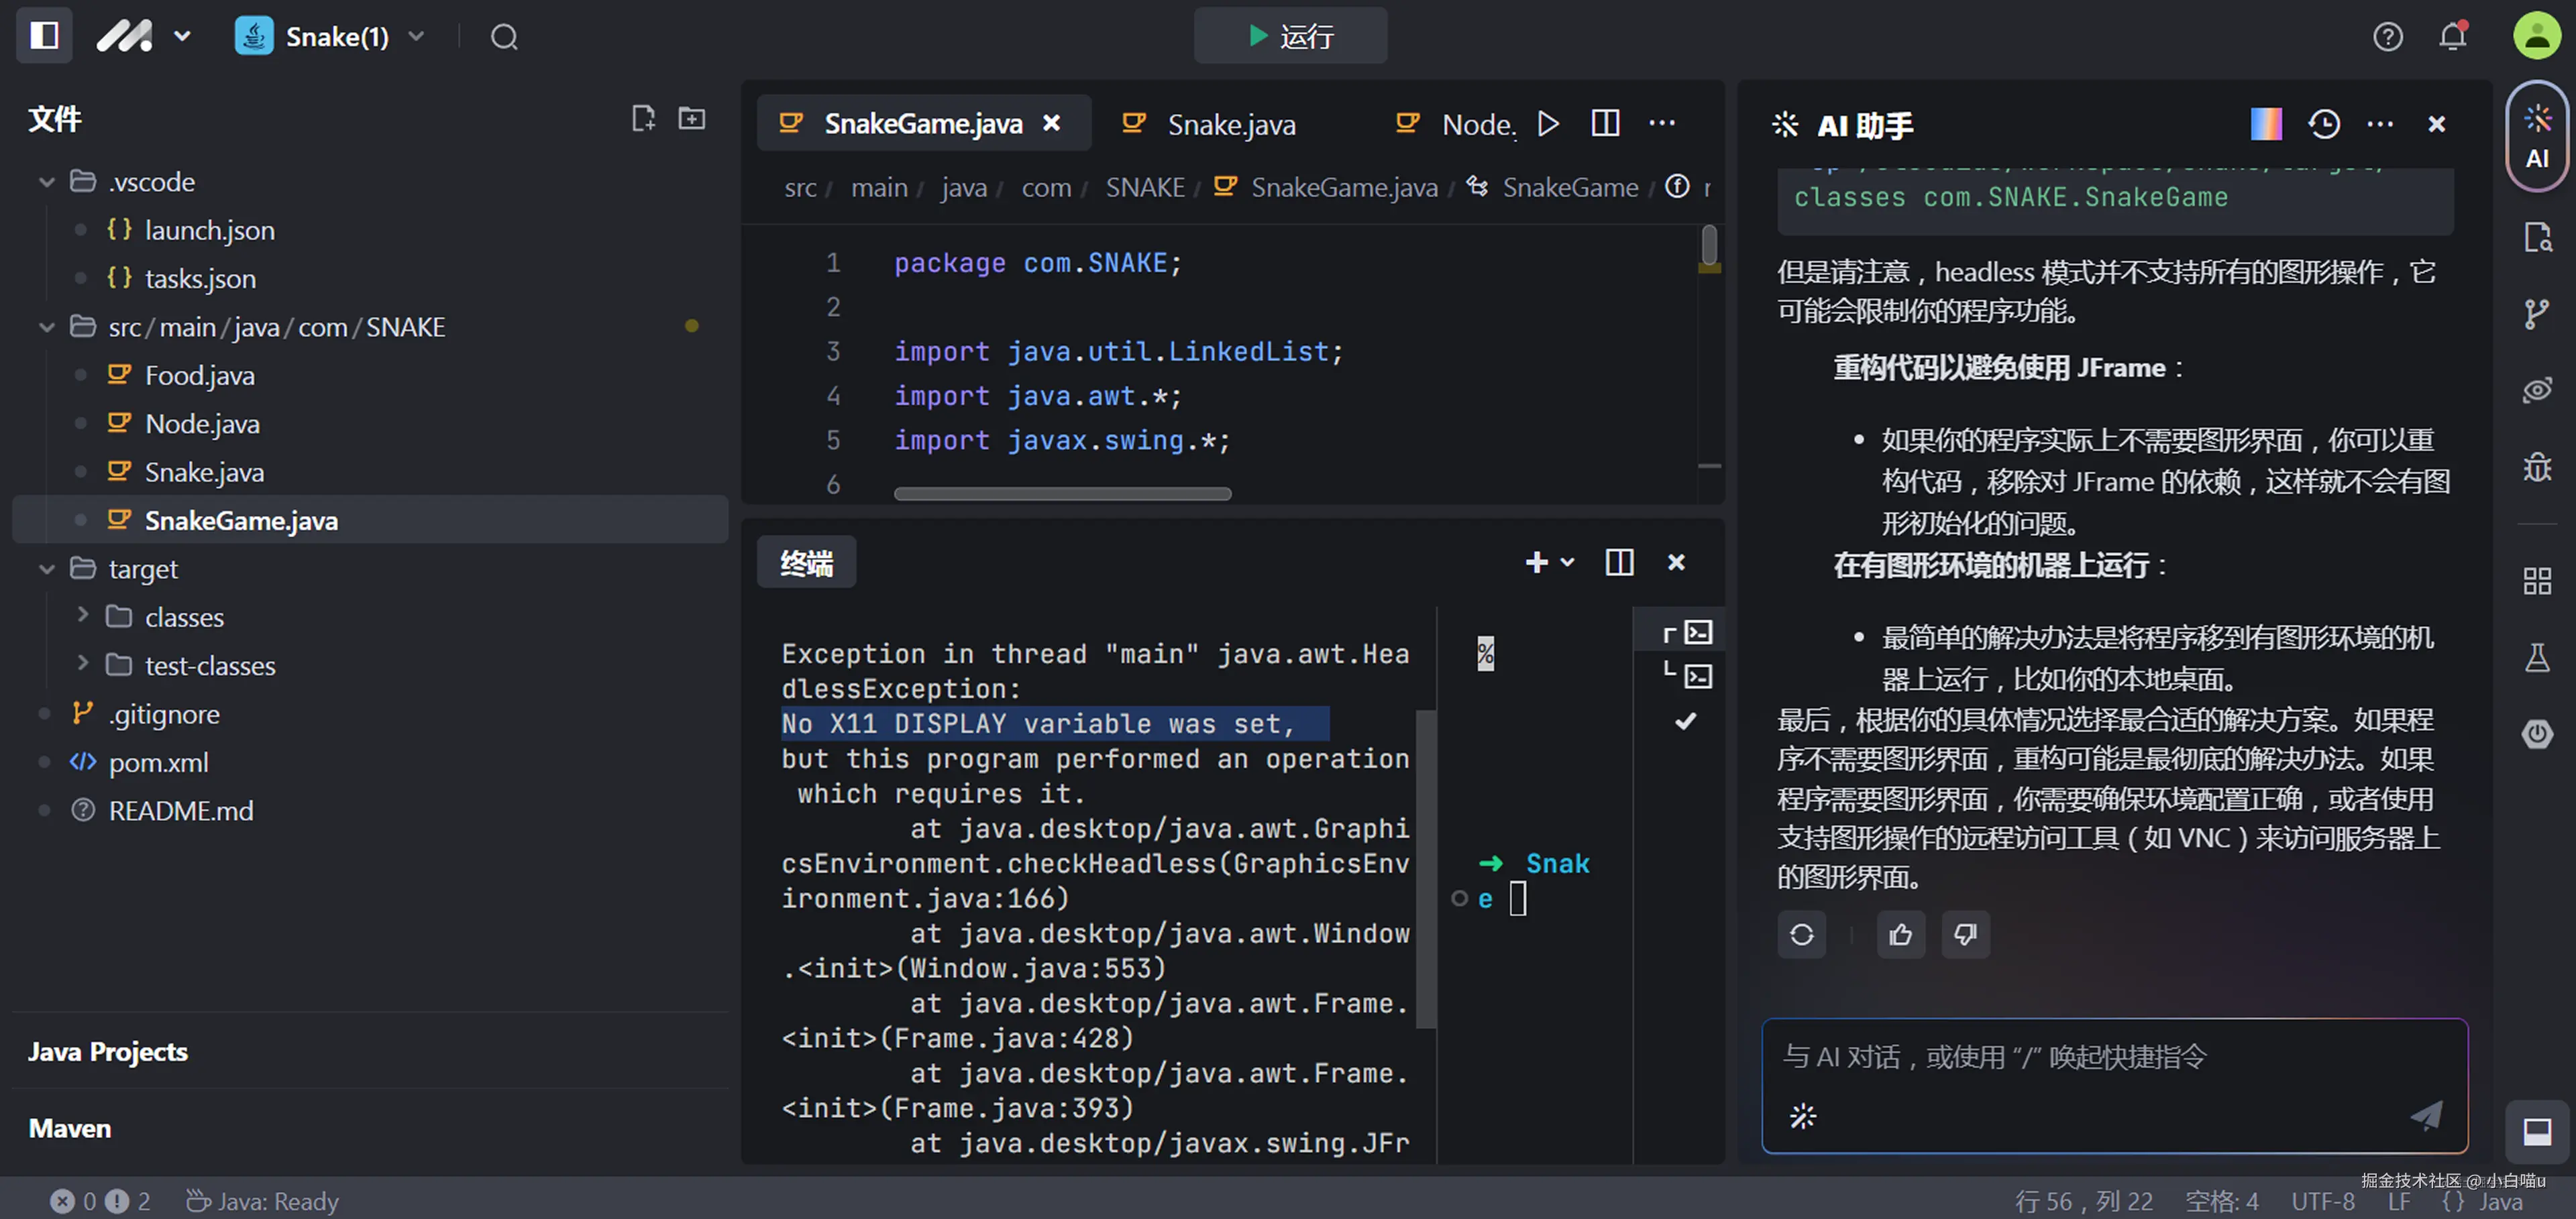Click the thumbs up feedback icon
Viewport: 2576px width, 1219px height.
(1900, 934)
